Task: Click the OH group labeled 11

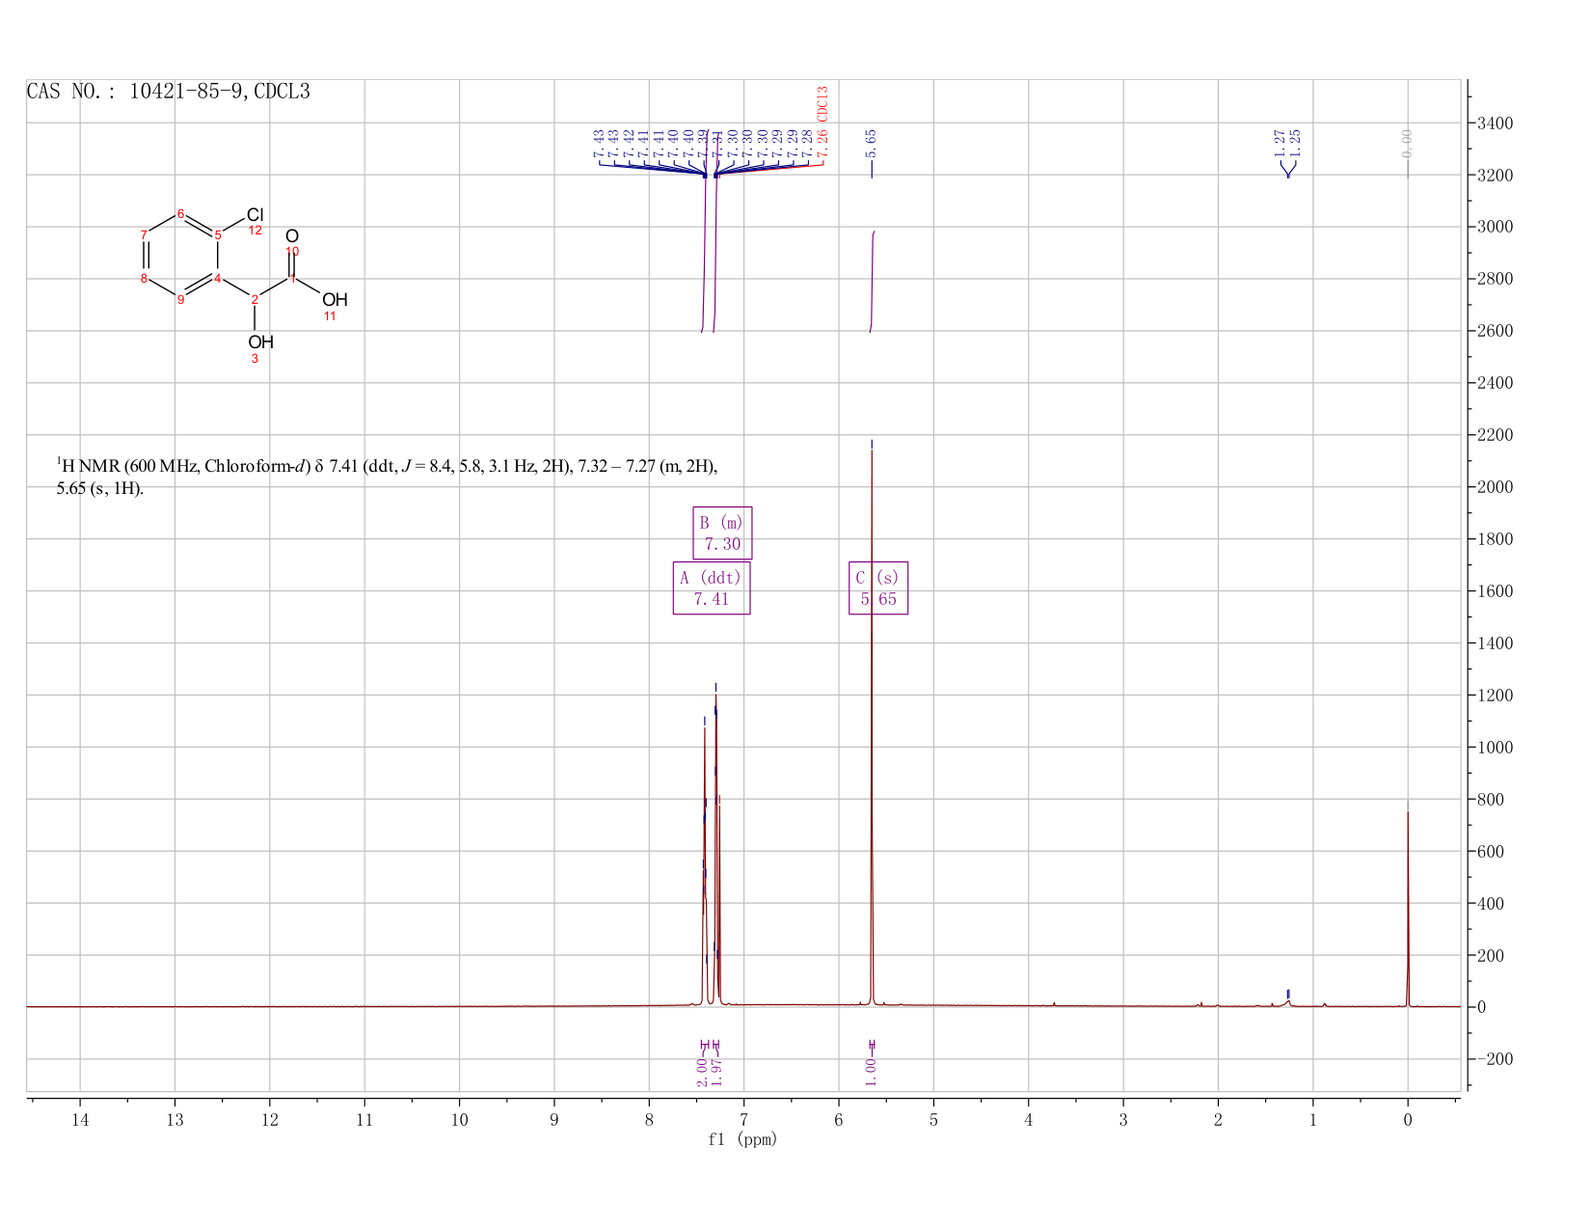Action: tap(335, 300)
